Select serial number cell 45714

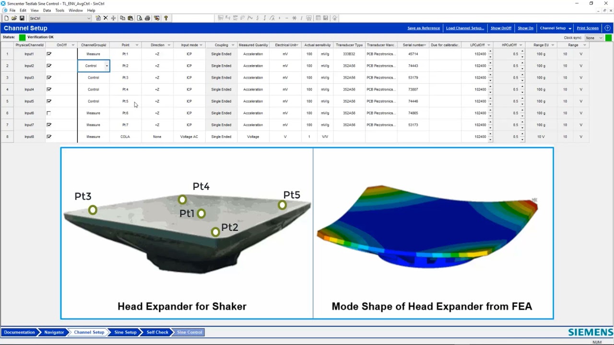point(413,54)
